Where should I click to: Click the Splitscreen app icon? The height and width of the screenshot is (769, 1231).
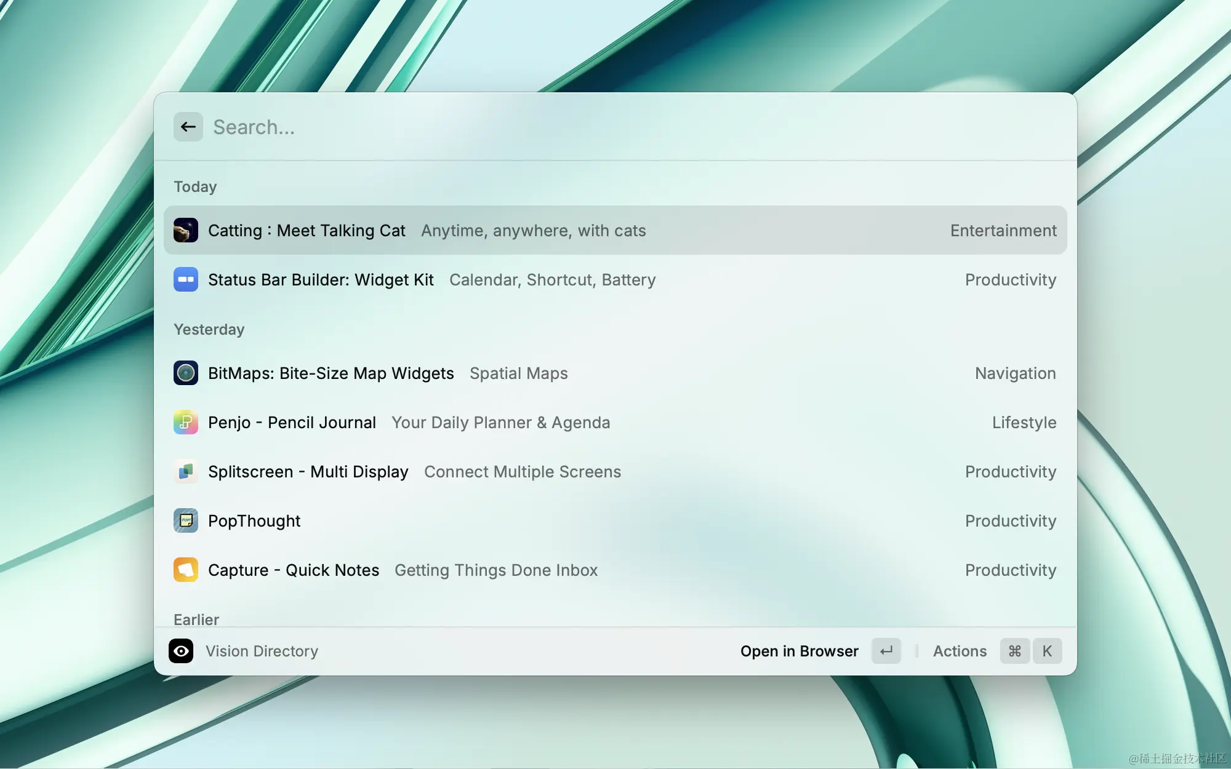(x=186, y=471)
